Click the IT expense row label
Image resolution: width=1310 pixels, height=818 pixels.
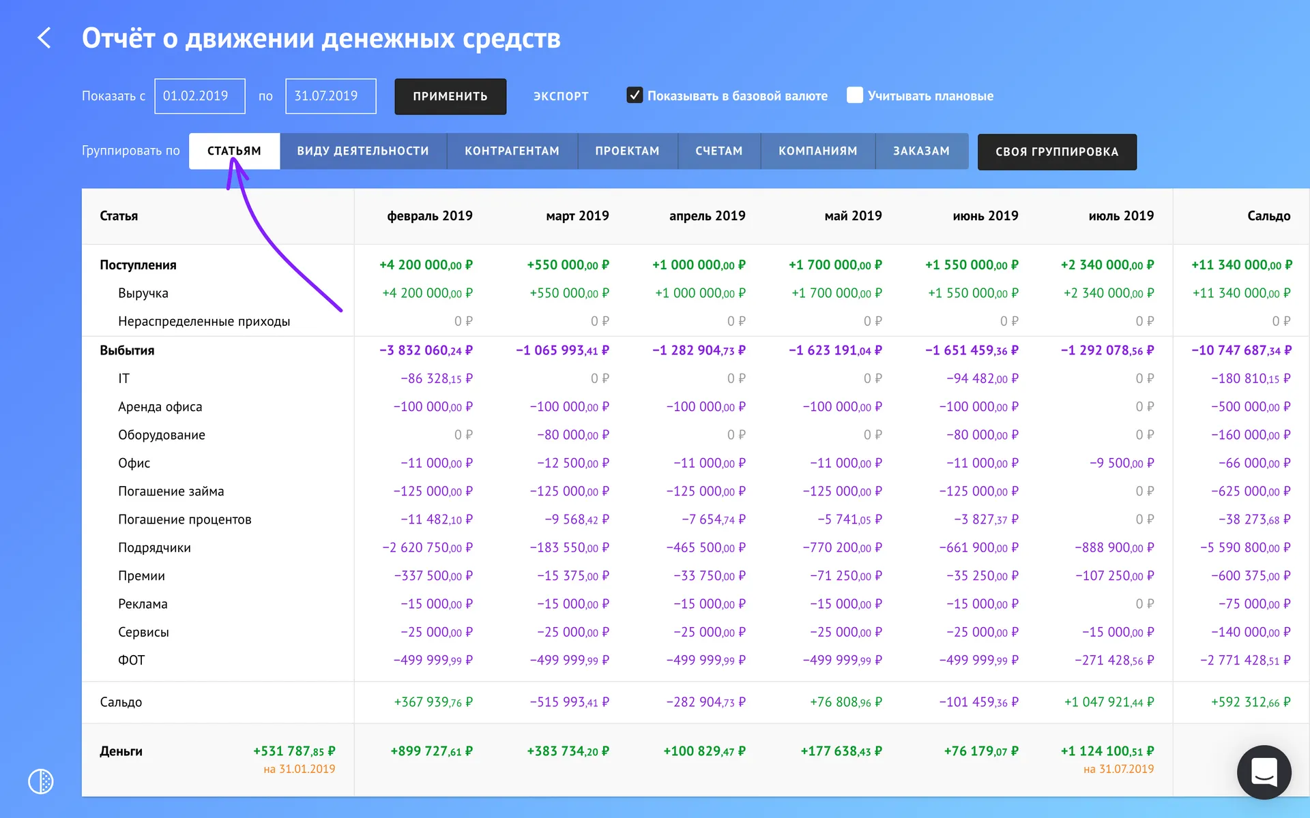point(123,378)
